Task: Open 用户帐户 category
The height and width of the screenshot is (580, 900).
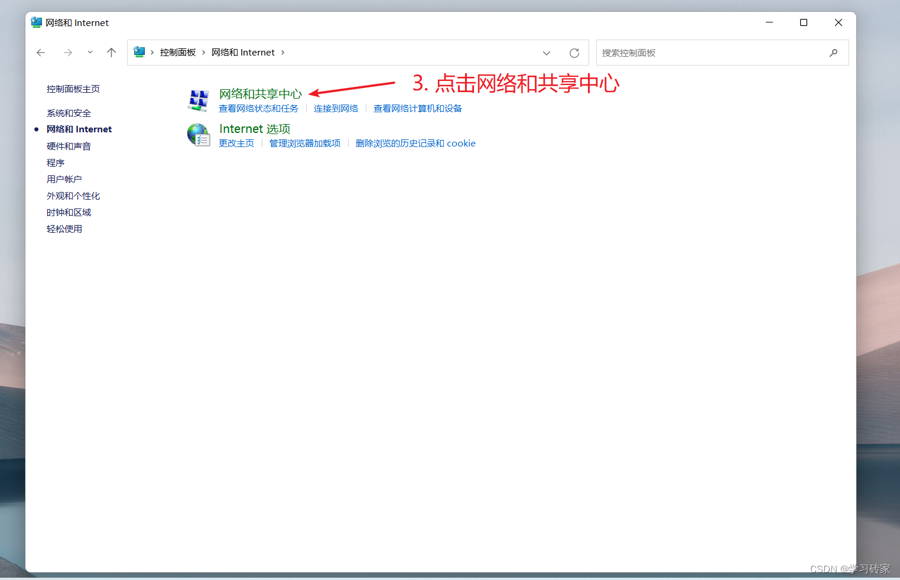Action: [64, 180]
